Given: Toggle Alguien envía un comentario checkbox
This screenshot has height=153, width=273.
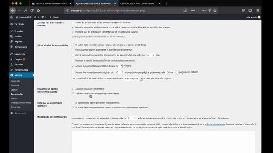Looking at the screenshot, I should [73, 89].
